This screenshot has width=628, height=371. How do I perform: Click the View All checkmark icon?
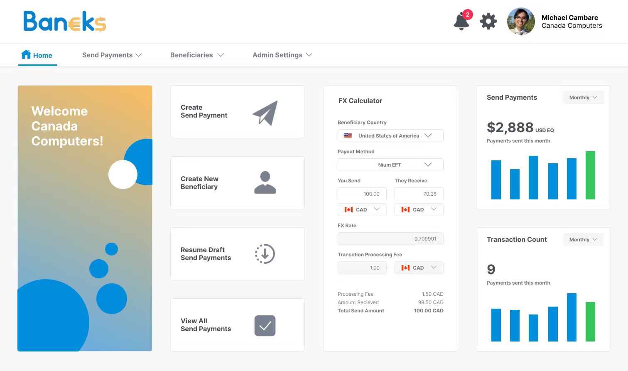pyautogui.click(x=265, y=325)
